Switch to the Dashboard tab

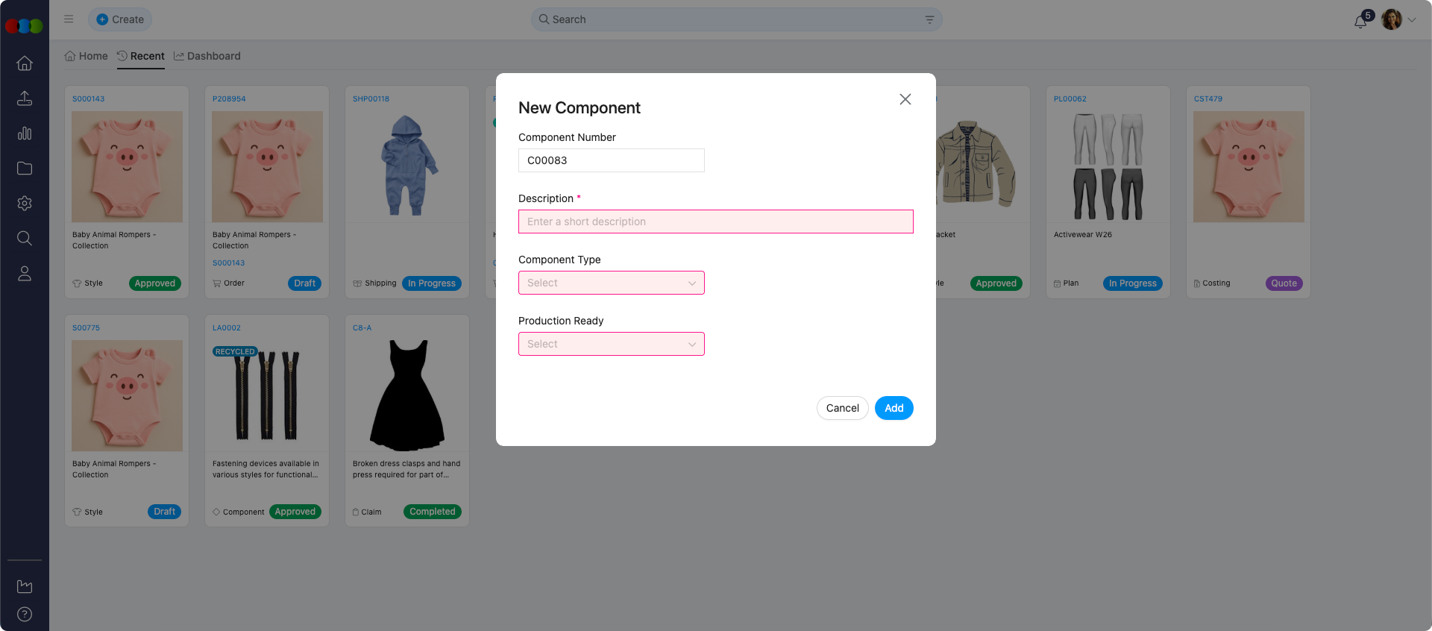(x=207, y=56)
